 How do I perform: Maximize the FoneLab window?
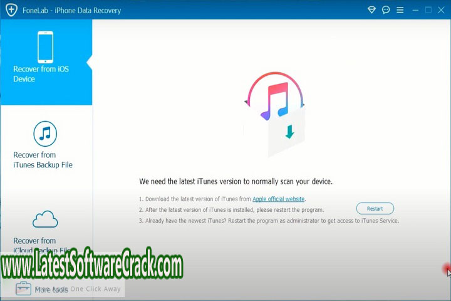tap(428, 10)
